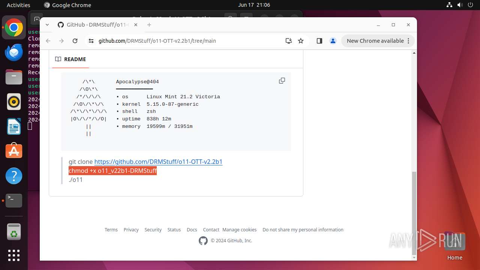480x270 pixels.
Task: Launch LibreOffice Writer from dock
Action: pos(14,126)
